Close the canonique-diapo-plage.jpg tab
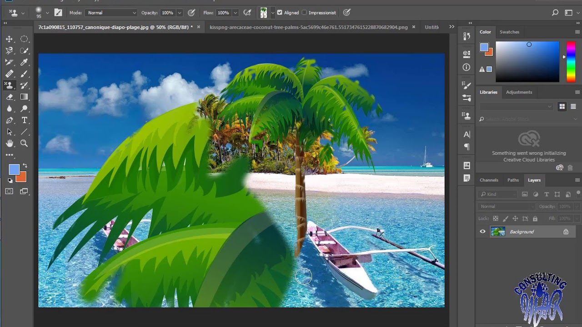The image size is (582, 327). point(198,27)
